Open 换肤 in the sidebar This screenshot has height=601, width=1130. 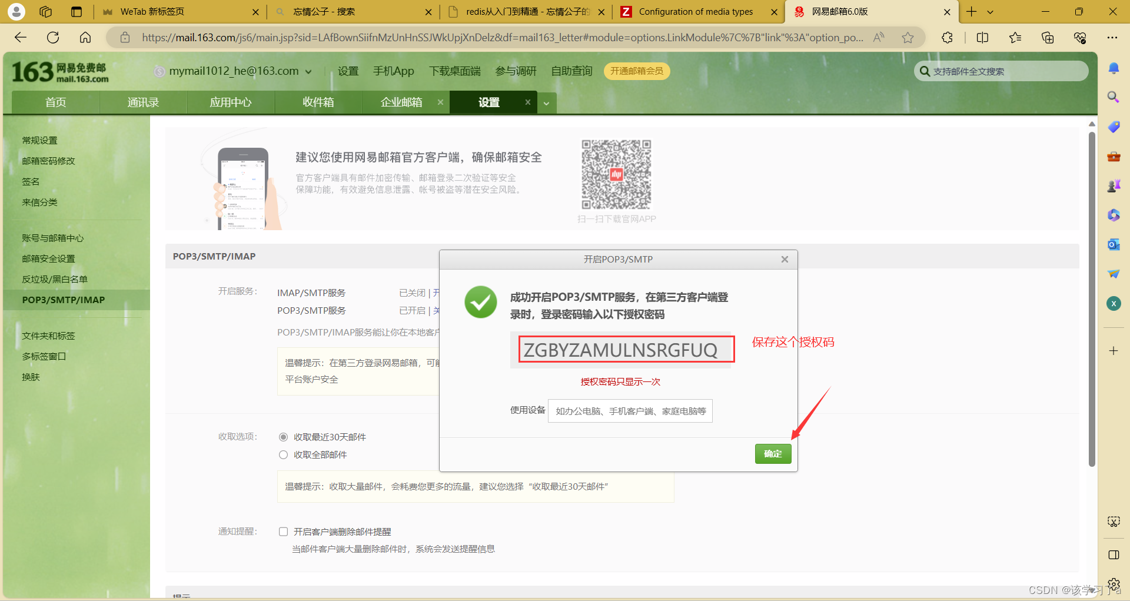pyautogui.click(x=31, y=377)
